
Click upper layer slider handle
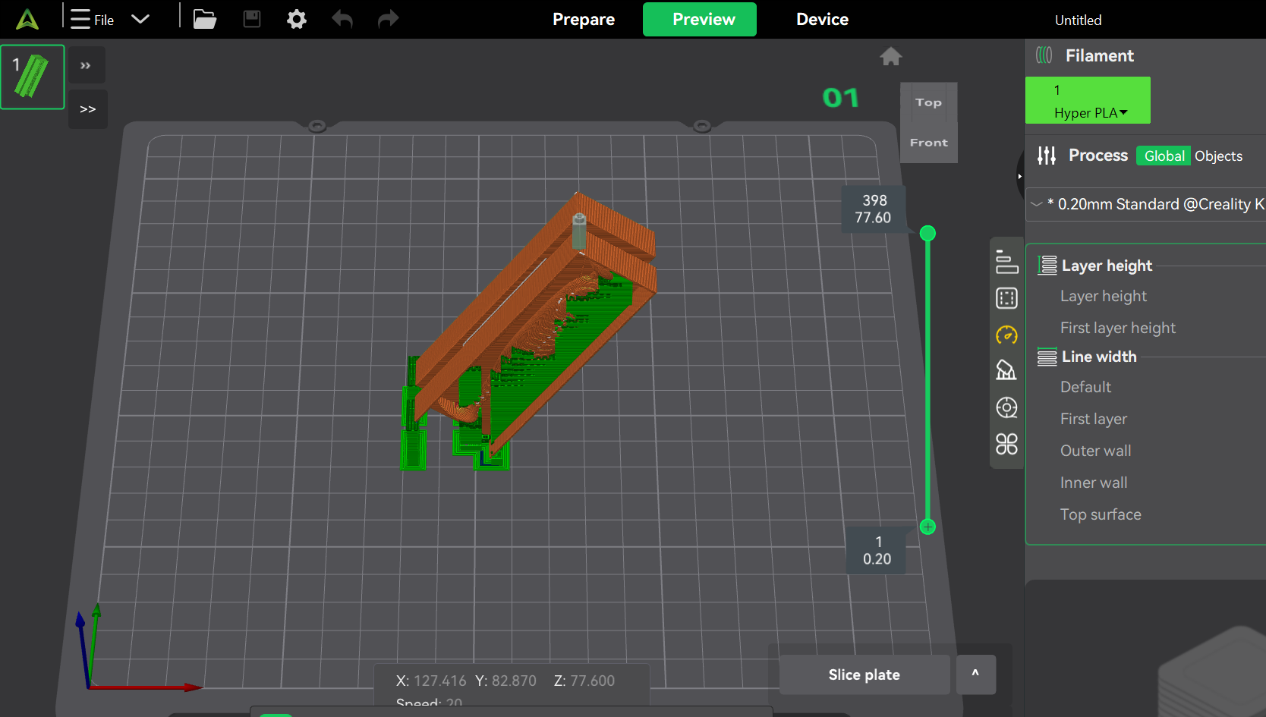[927, 233]
